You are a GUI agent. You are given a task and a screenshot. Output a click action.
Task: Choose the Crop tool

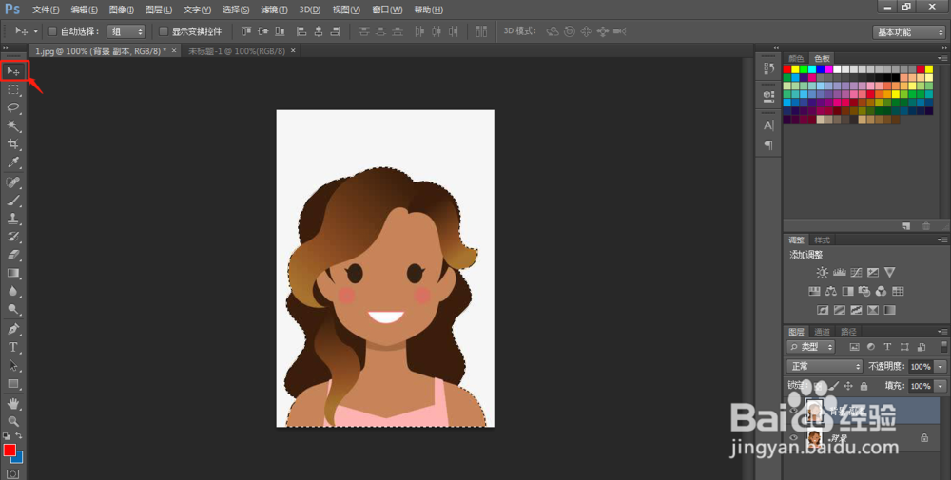pyautogui.click(x=14, y=144)
